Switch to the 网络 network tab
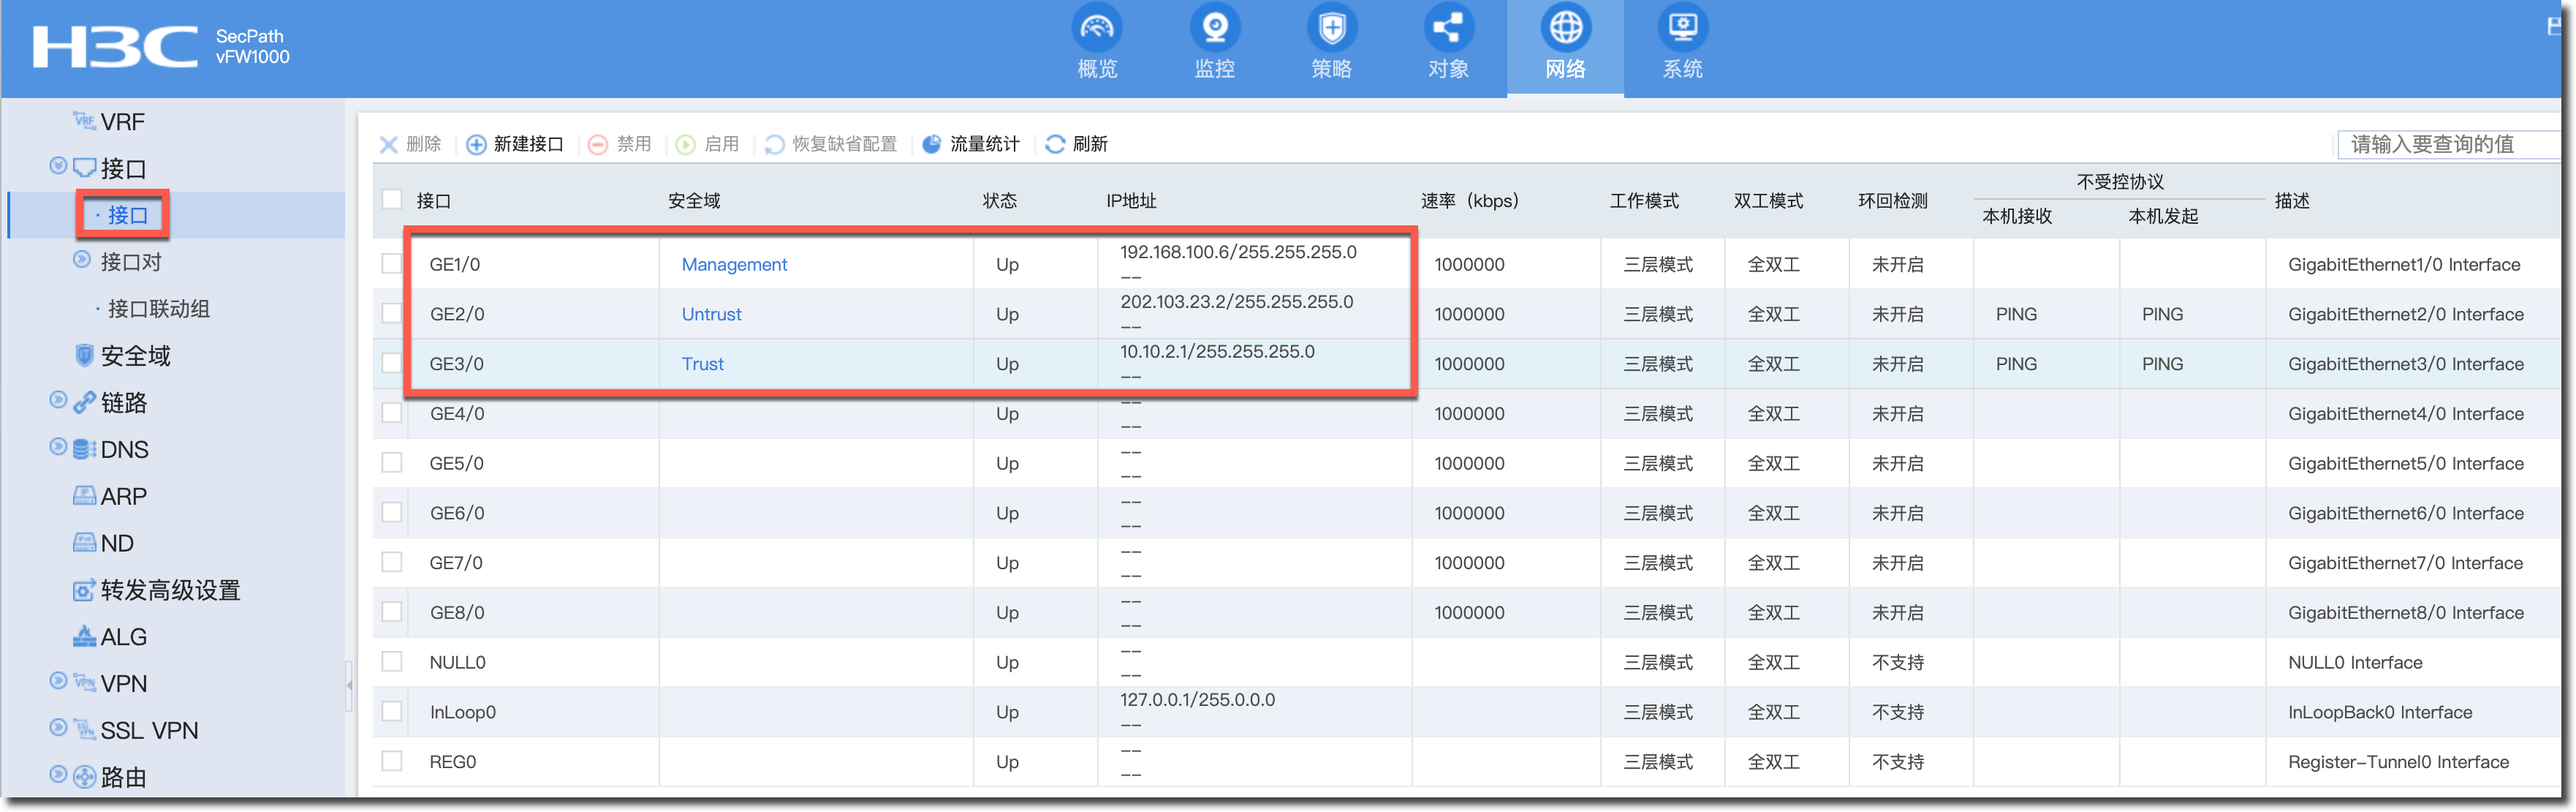The width and height of the screenshot is (2576, 812). [1565, 45]
